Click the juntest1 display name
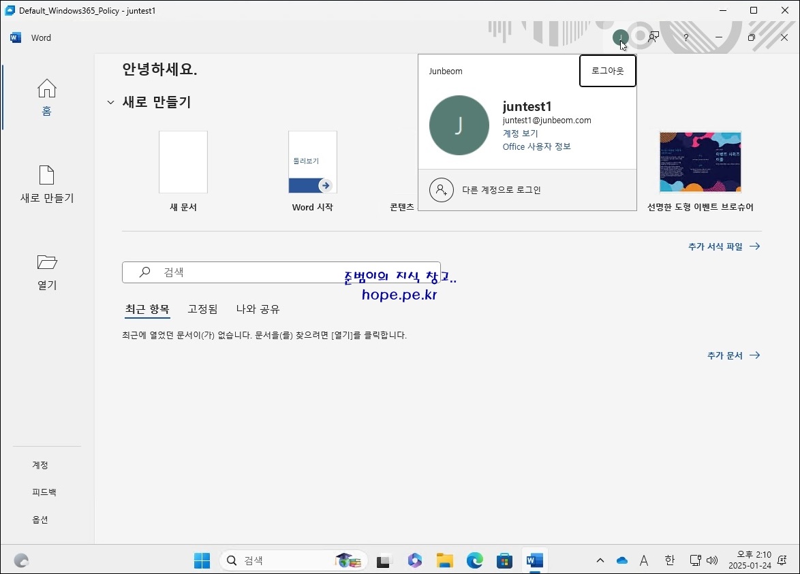Viewport: 800px width, 574px height. pyautogui.click(x=527, y=106)
